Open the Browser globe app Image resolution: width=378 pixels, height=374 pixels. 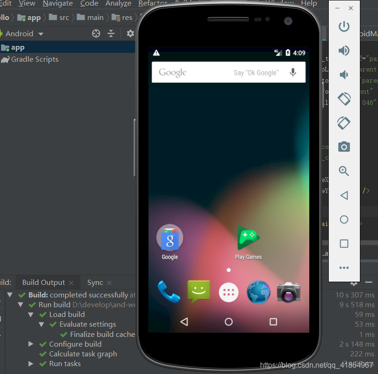(x=259, y=292)
